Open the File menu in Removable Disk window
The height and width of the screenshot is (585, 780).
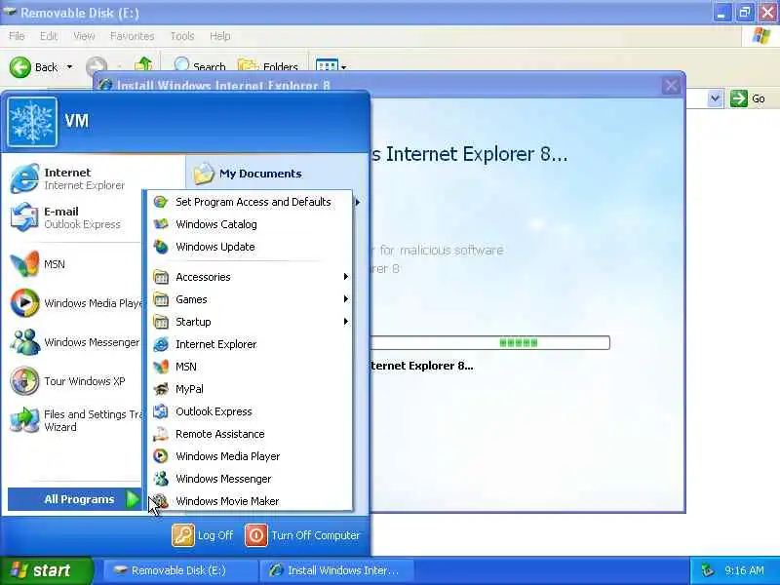17,36
